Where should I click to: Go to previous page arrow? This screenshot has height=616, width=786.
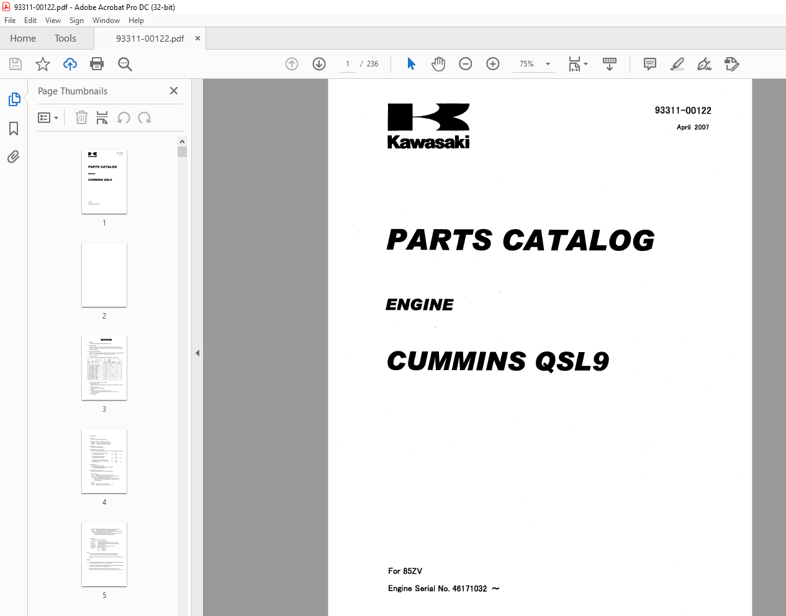292,64
